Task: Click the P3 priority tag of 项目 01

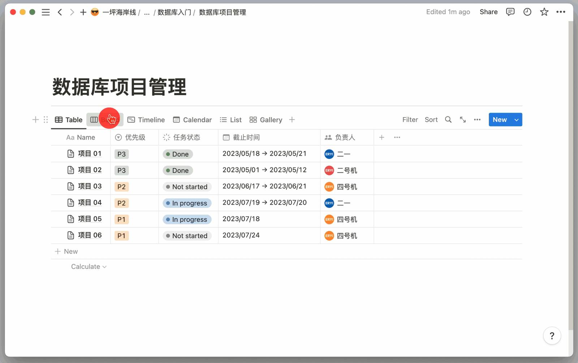Action: pos(121,154)
